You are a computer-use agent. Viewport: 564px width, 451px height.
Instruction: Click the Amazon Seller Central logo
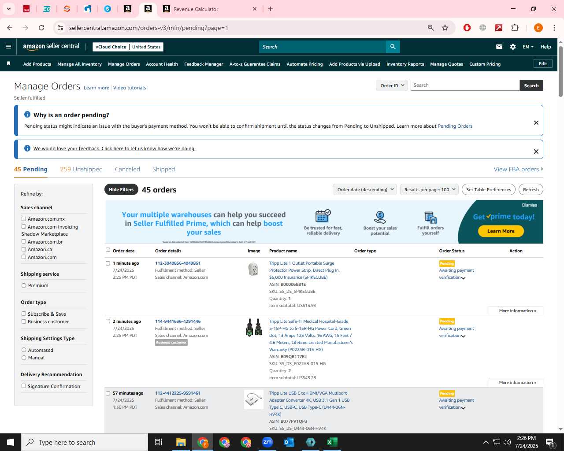(51, 47)
